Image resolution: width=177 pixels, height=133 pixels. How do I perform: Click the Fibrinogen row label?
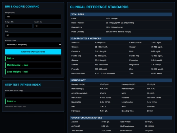[x=76, y=111]
